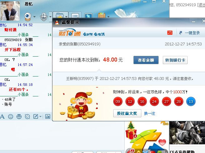The width and height of the screenshot is (205, 153).
Task: Click the 48.00 amount text
Action: point(110,60)
